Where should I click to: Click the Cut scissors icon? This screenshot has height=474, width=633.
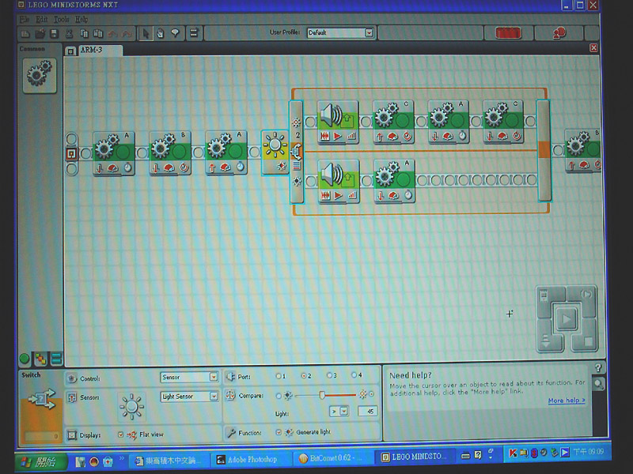69,34
